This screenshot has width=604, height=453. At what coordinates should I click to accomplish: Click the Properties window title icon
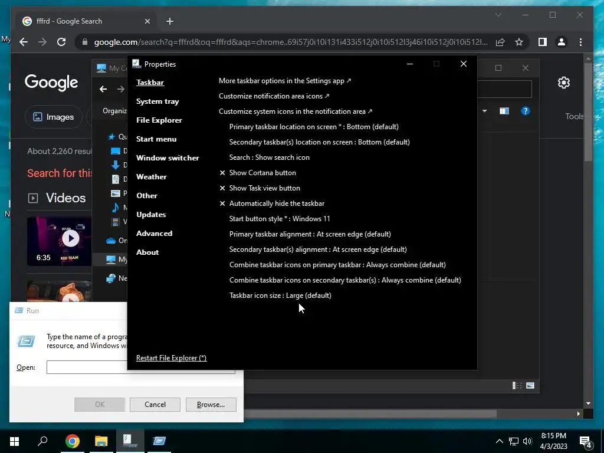(x=136, y=64)
